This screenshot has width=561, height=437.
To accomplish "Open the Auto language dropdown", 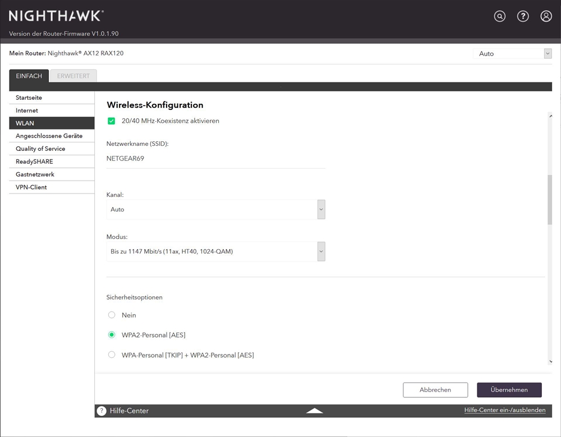I will [x=512, y=54].
